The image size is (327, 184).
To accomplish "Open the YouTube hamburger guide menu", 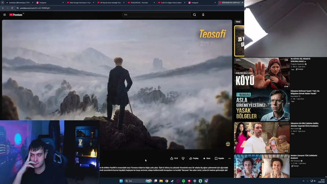I will 4,15.
